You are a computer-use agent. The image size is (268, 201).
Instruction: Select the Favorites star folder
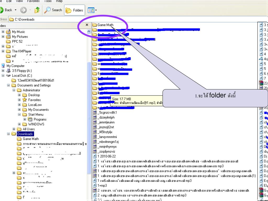click(25, 100)
